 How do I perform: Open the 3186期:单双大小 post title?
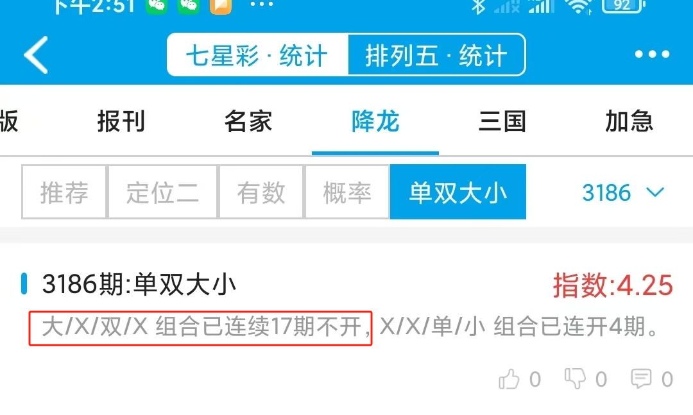[x=139, y=284]
